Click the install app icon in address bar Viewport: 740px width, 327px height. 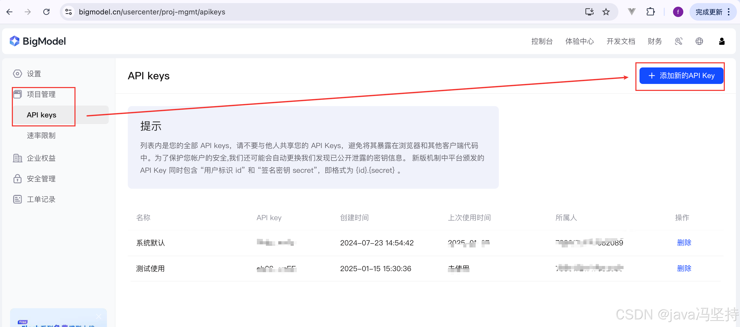pos(589,12)
